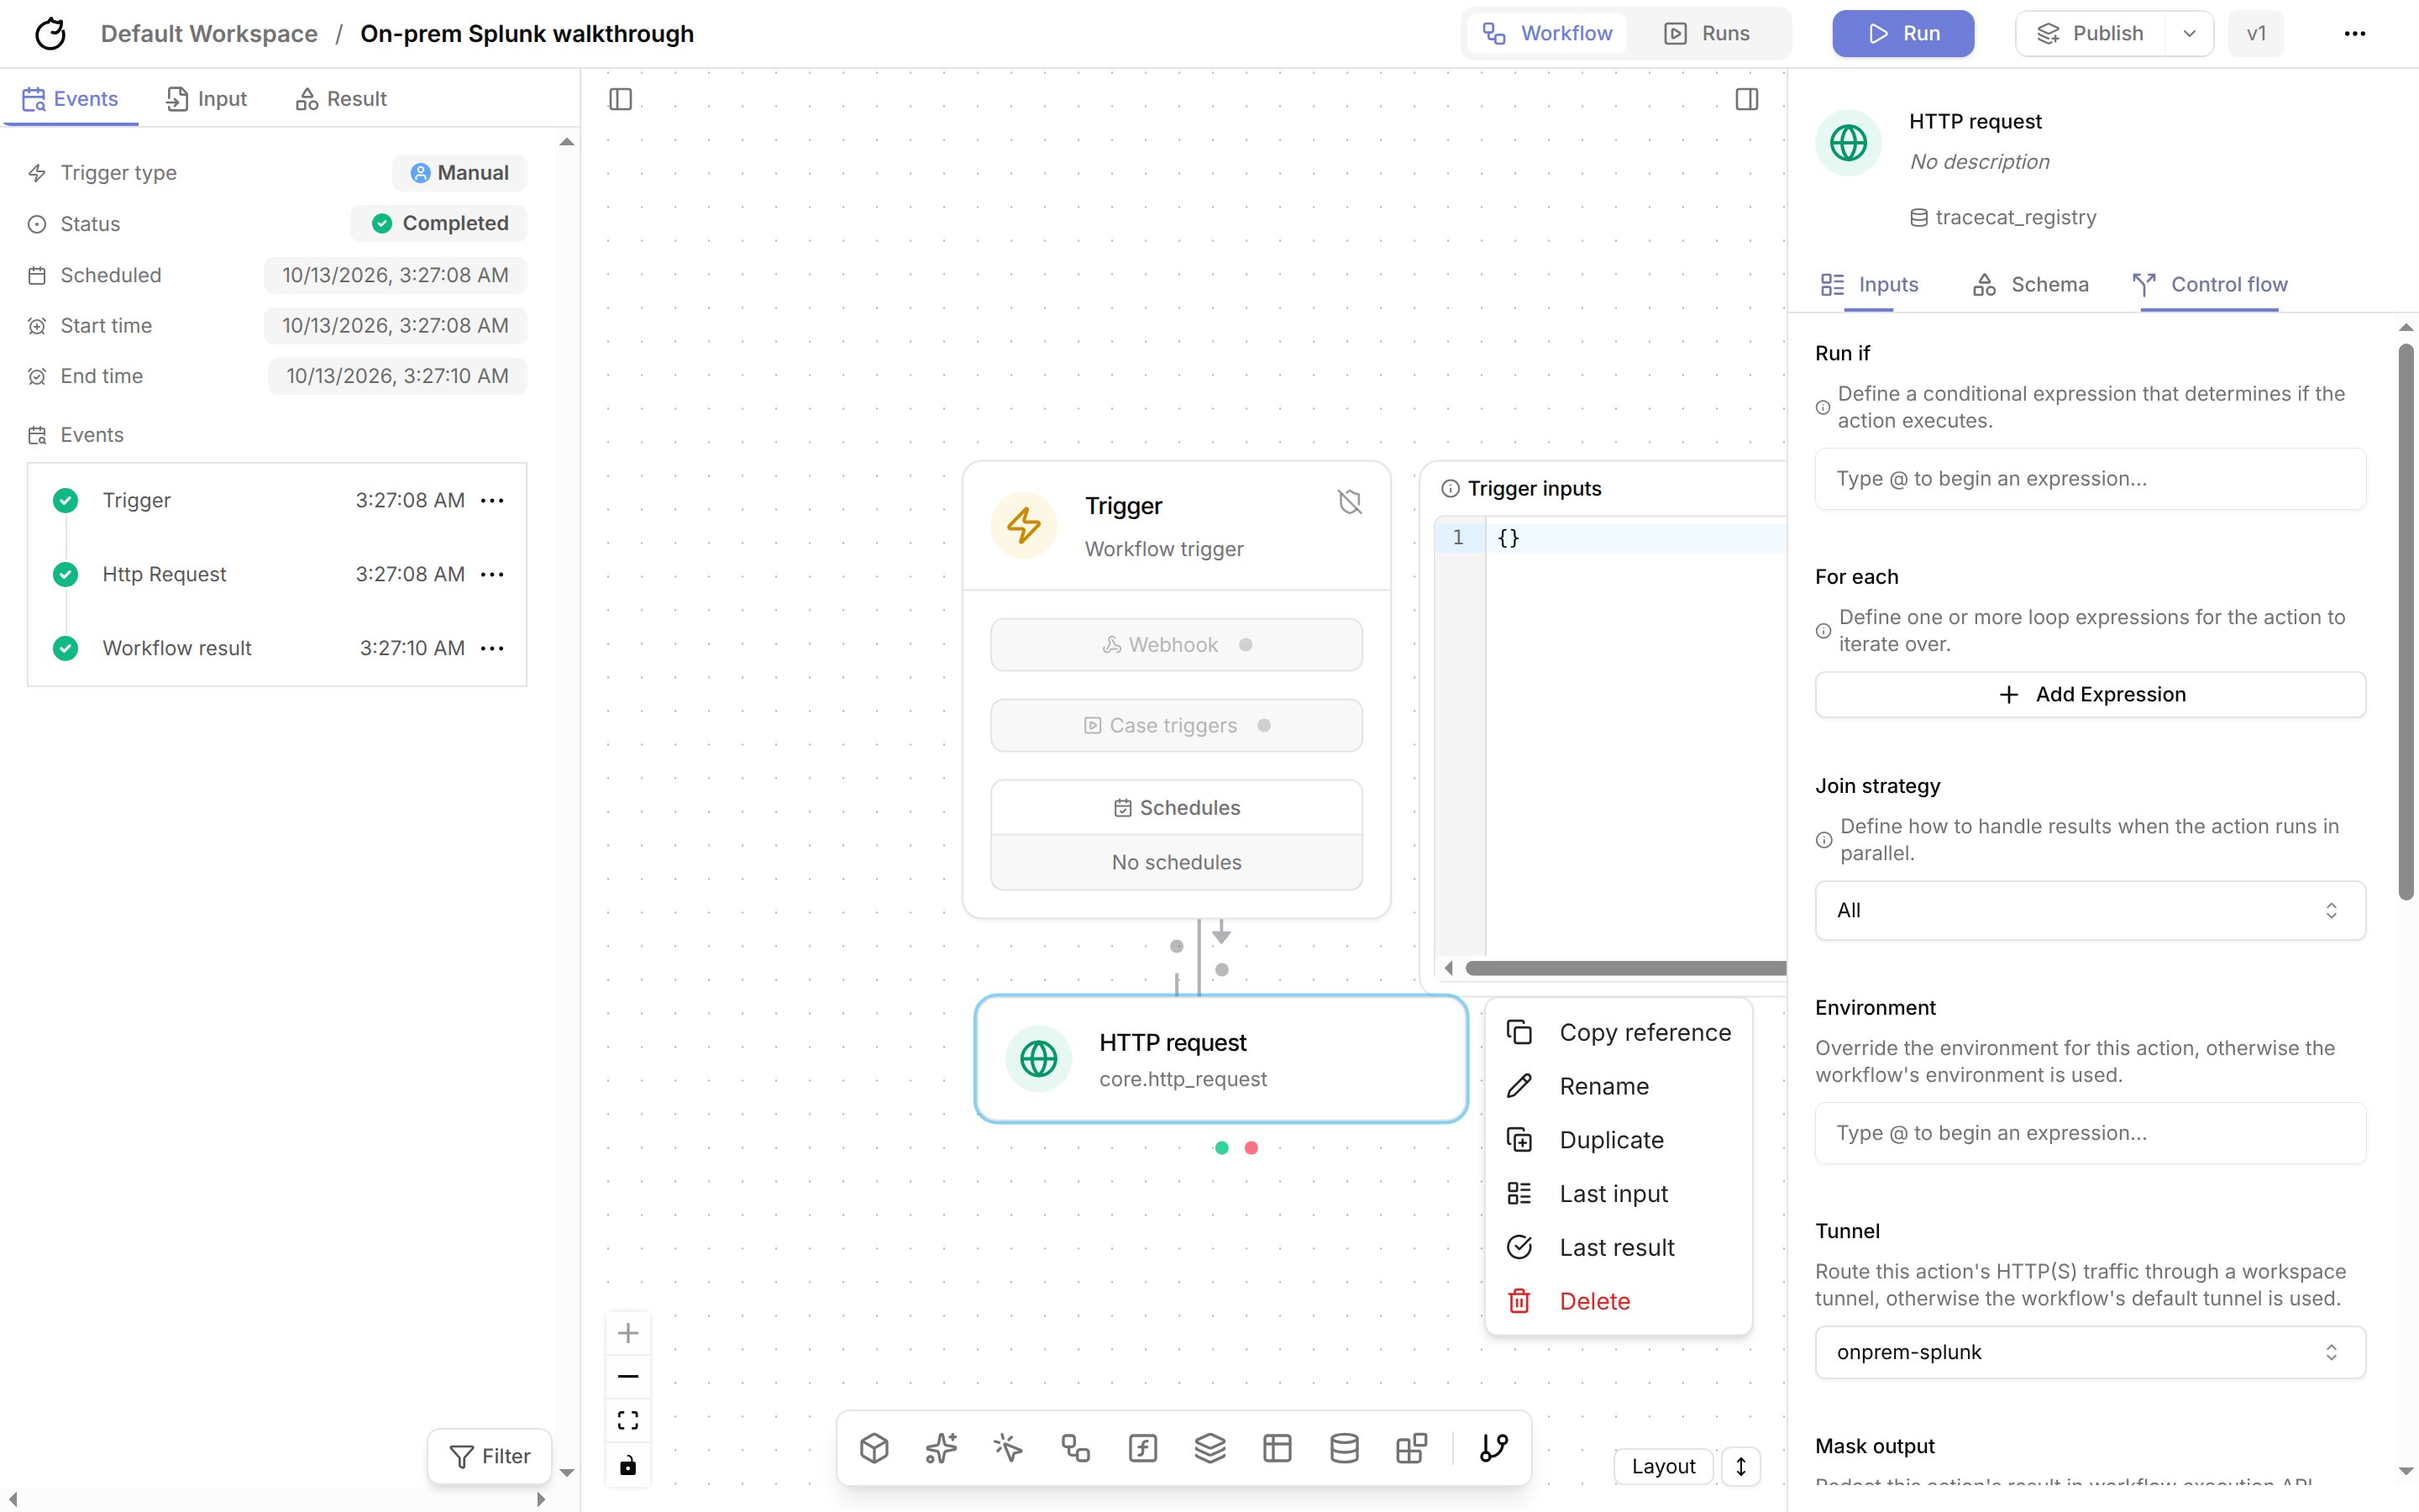Viewport: 2419px width, 1512px height.
Task: Click the workflow nodes icon in bottom toolbar
Action: click(x=1076, y=1448)
